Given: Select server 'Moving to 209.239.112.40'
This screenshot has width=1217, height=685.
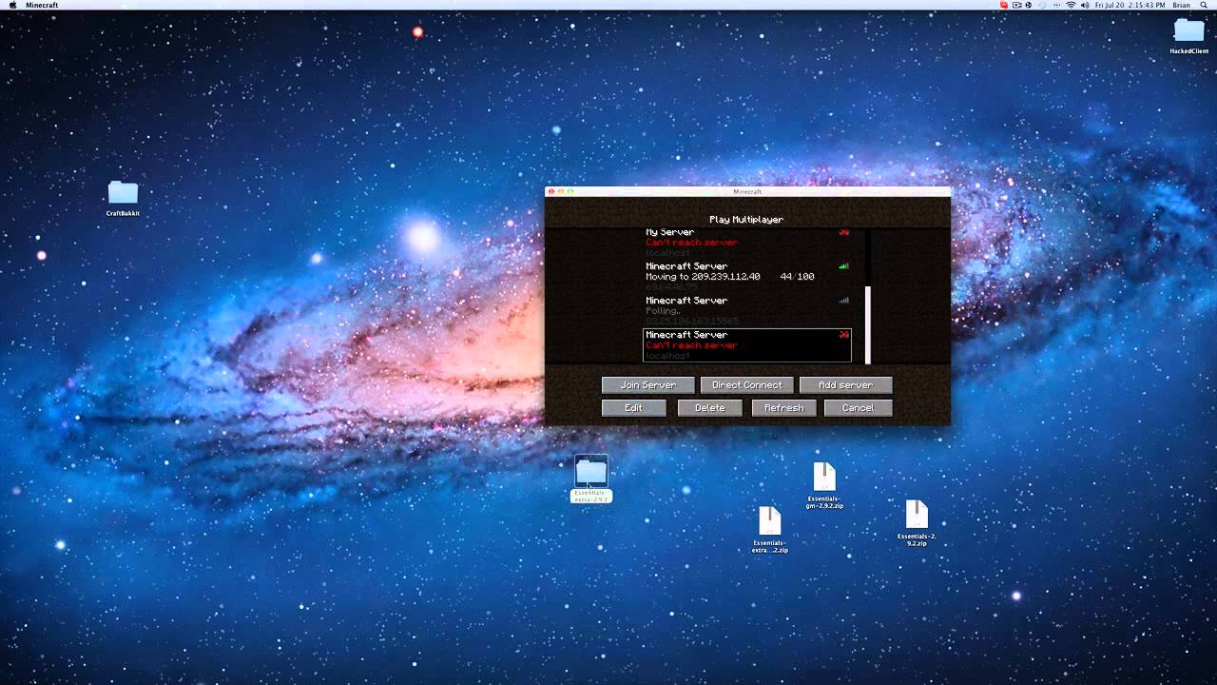Looking at the screenshot, I should click(746, 277).
